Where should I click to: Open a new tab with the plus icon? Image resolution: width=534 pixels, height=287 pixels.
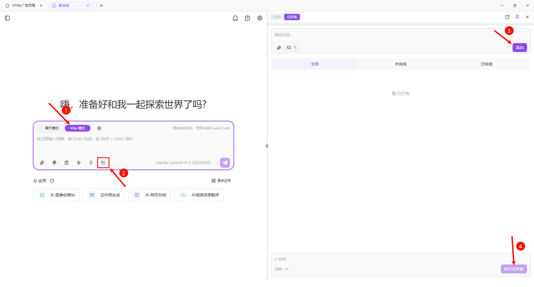(x=101, y=6)
